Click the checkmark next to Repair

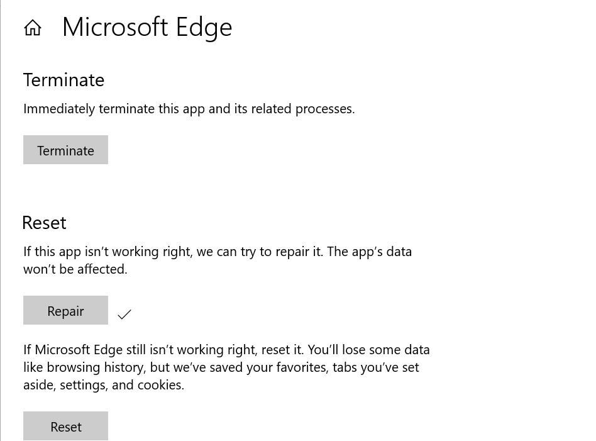coord(124,314)
